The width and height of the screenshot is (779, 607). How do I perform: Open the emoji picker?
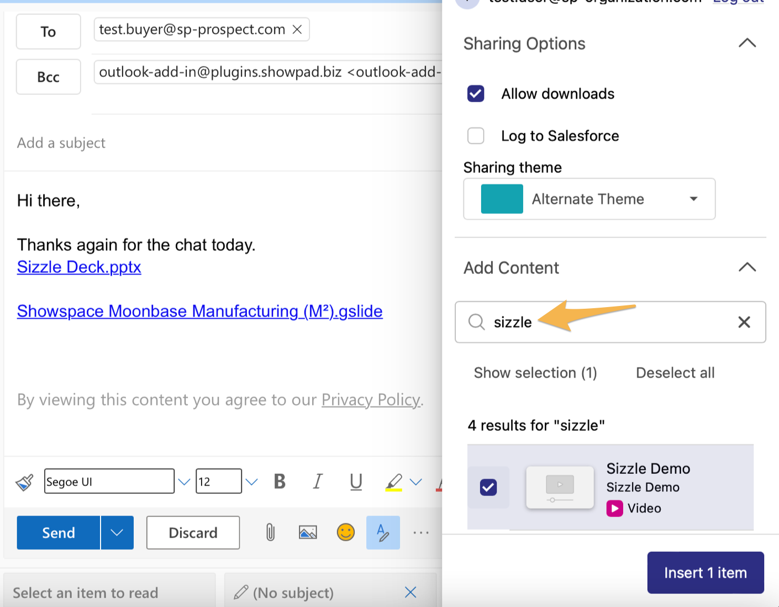click(346, 532)
